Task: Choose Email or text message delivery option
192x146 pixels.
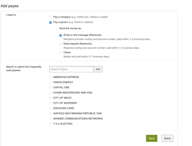Action: point(61,35)
